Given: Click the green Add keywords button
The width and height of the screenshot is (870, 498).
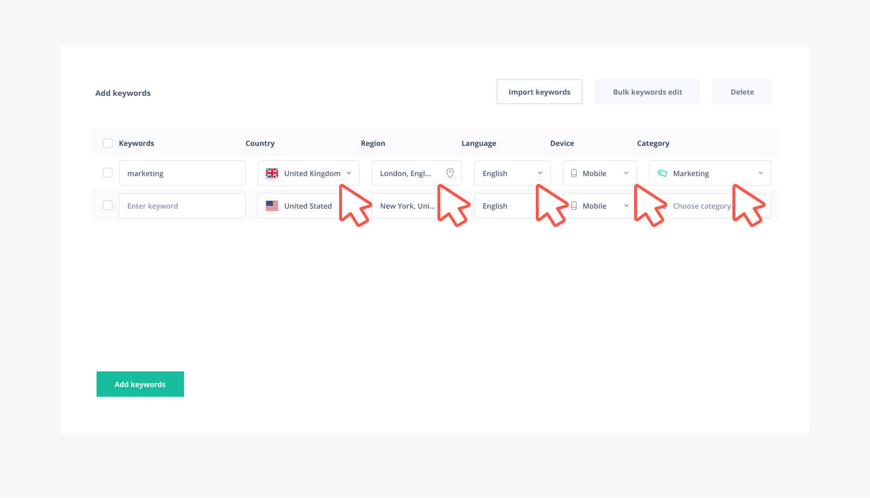Looking at the screenshot, I should (x=140, y=384).
